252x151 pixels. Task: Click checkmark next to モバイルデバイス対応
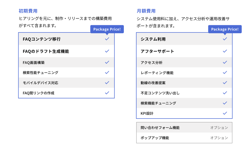[107, 83]
